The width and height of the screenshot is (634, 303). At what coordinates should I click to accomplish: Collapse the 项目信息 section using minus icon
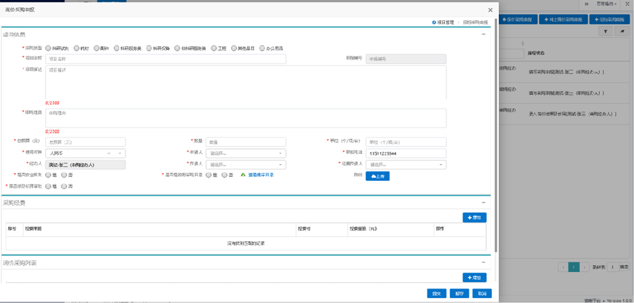(x=484, y=34)
